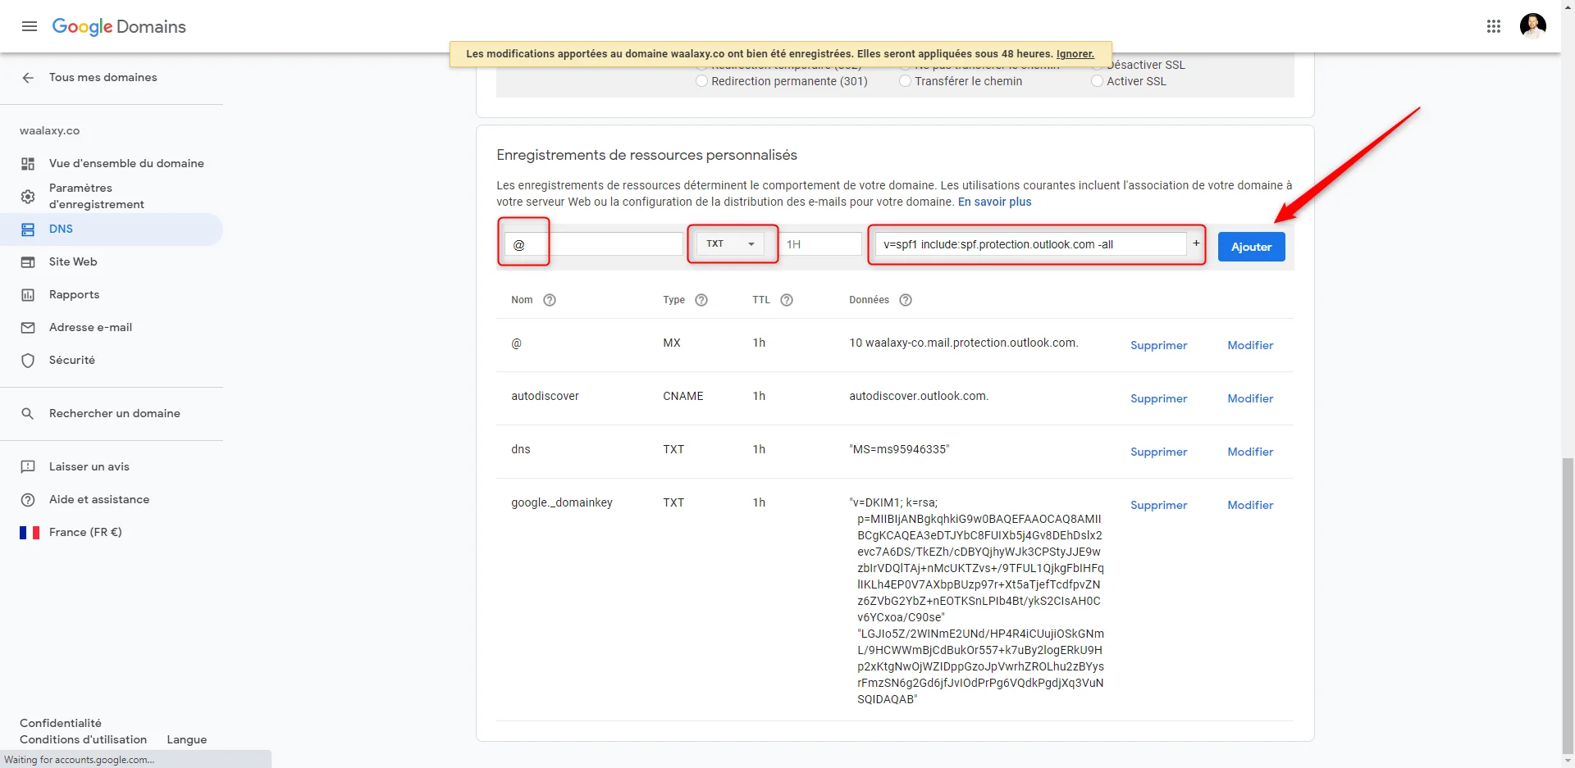
Task: Show help for the TTL column
Action: pyautogui.click(x=787, y=300)
